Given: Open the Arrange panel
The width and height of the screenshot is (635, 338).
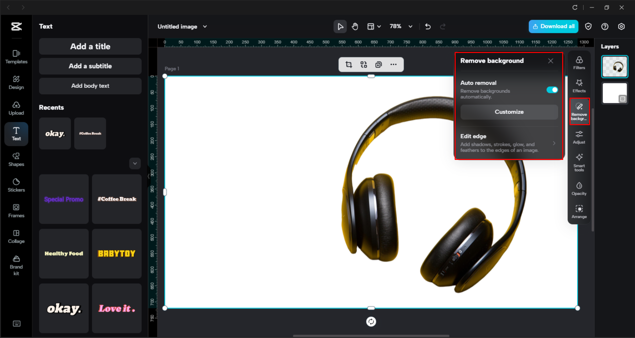Looking at the screenshot, I should 579,212.
